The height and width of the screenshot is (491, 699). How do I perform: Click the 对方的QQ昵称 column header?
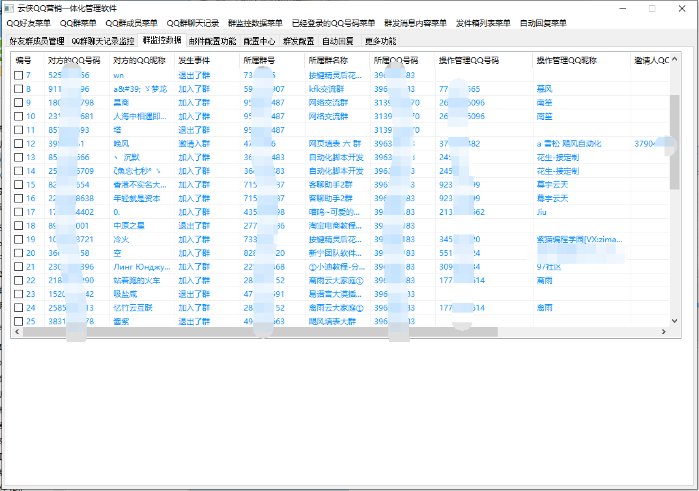[x=142, y=60]
